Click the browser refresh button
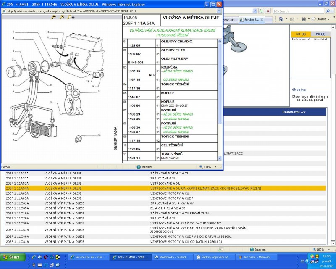This screenshot has width=336, height=269. click(261, 11)
